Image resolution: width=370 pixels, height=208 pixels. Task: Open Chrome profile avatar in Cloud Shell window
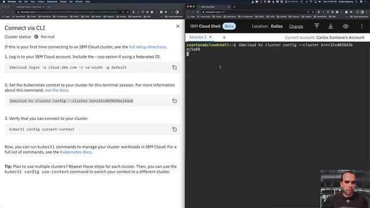362,12
